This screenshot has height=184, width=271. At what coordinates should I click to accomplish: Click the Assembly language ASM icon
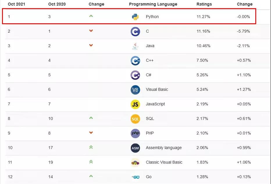(135, 148)
